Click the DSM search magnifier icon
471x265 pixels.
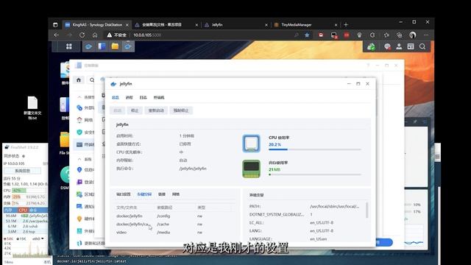422,46
